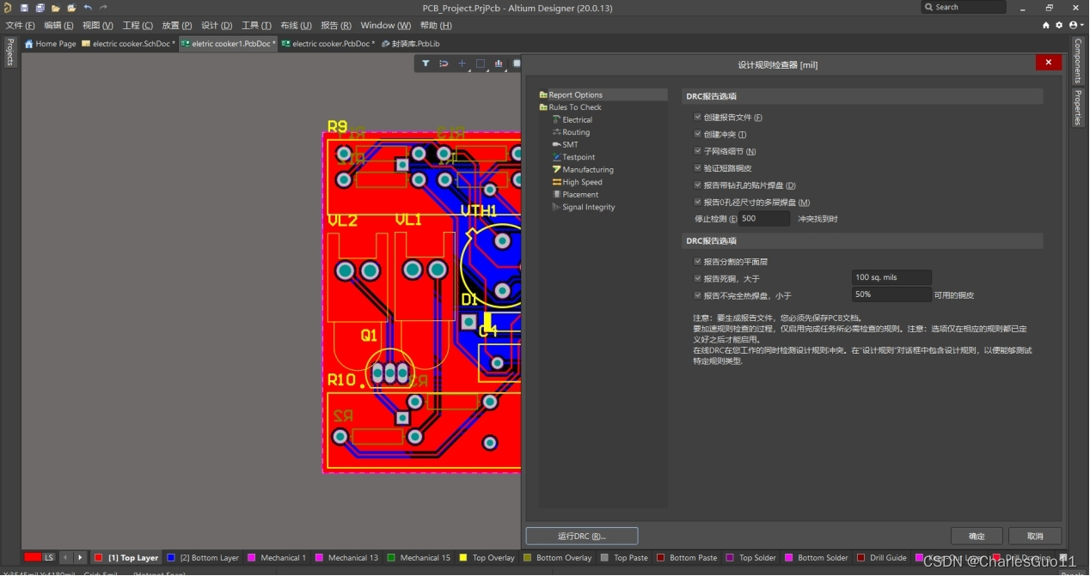Click the High Speed rules icon
This screenshot has width=1090, height=576.
(x=556, y=182)
